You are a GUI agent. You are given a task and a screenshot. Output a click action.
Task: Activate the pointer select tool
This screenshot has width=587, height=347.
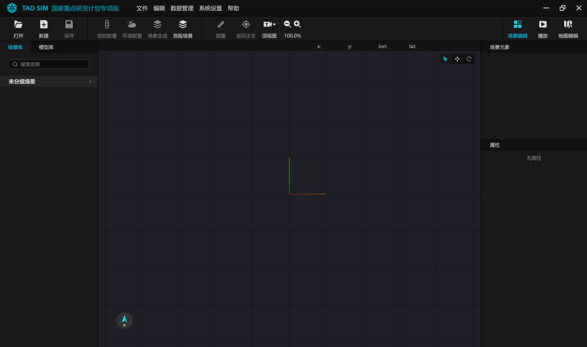point(445,59)
